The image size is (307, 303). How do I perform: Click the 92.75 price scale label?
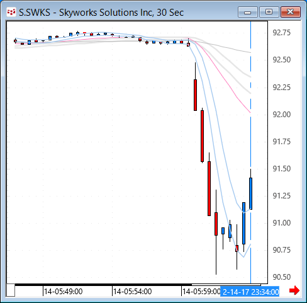pyautogui.click(x=282, y=33)
